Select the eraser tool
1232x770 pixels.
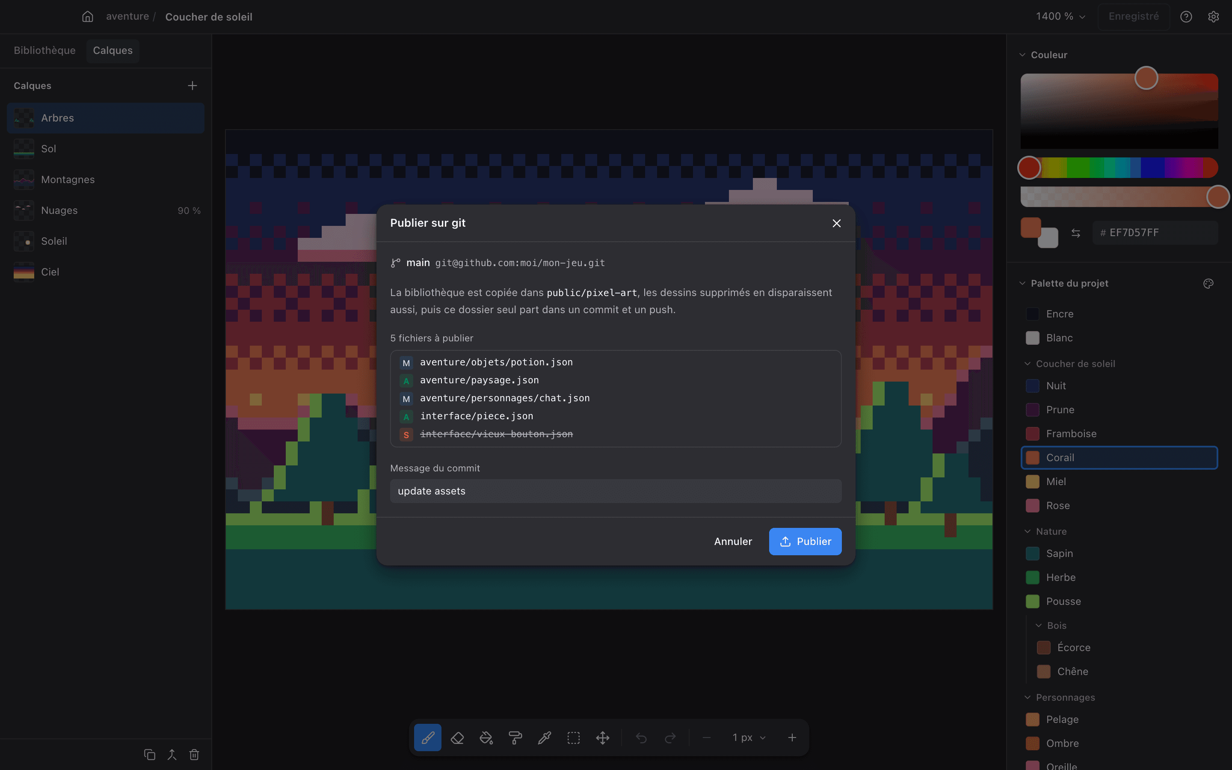point(457,737)
